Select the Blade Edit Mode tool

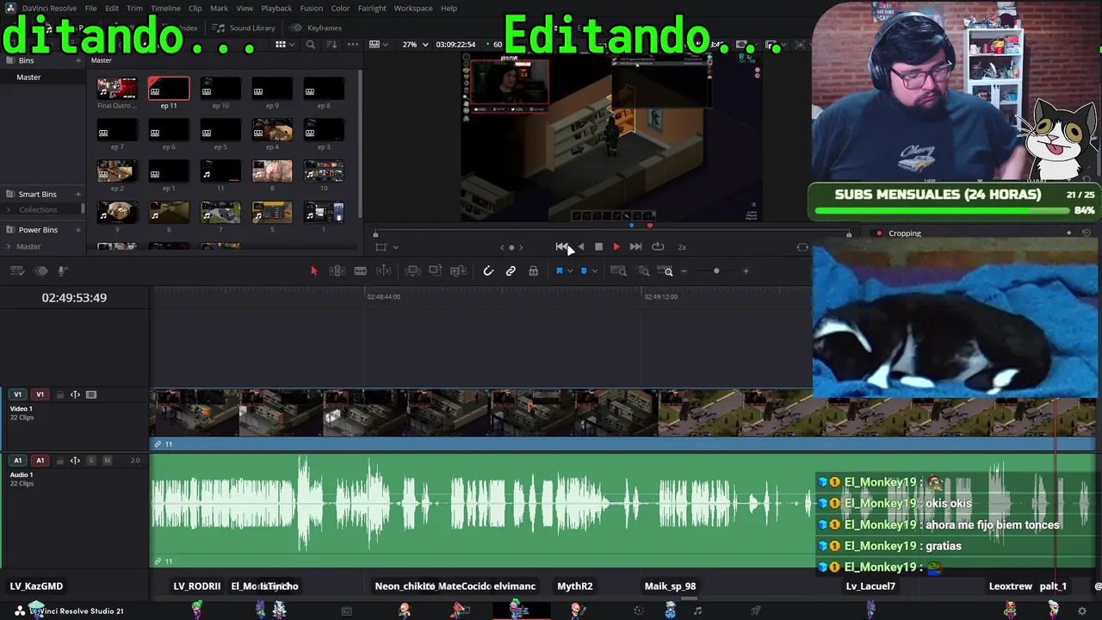click(x=361, y=271)
